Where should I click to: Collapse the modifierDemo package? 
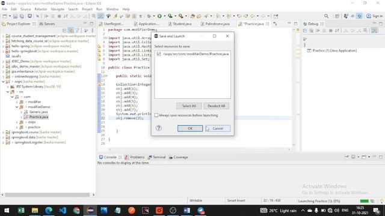click(x=17, y=107)
